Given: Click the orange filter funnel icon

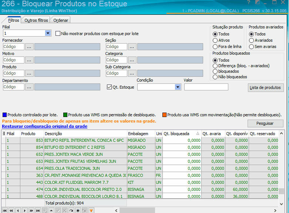Looking at the screenshot, I should tap(91, 211).
